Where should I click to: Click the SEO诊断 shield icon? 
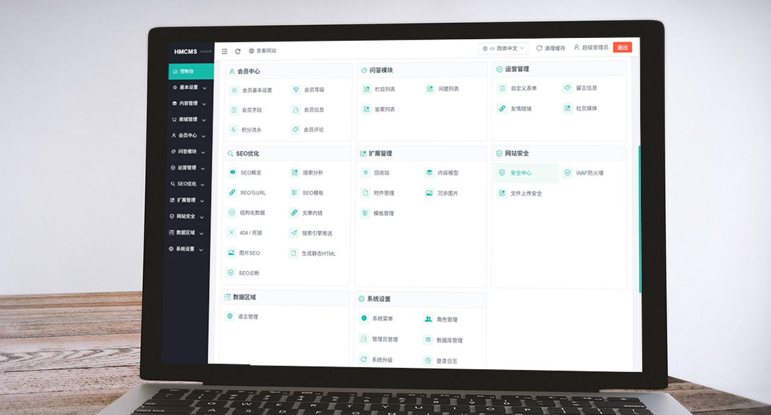pos(231,272)
